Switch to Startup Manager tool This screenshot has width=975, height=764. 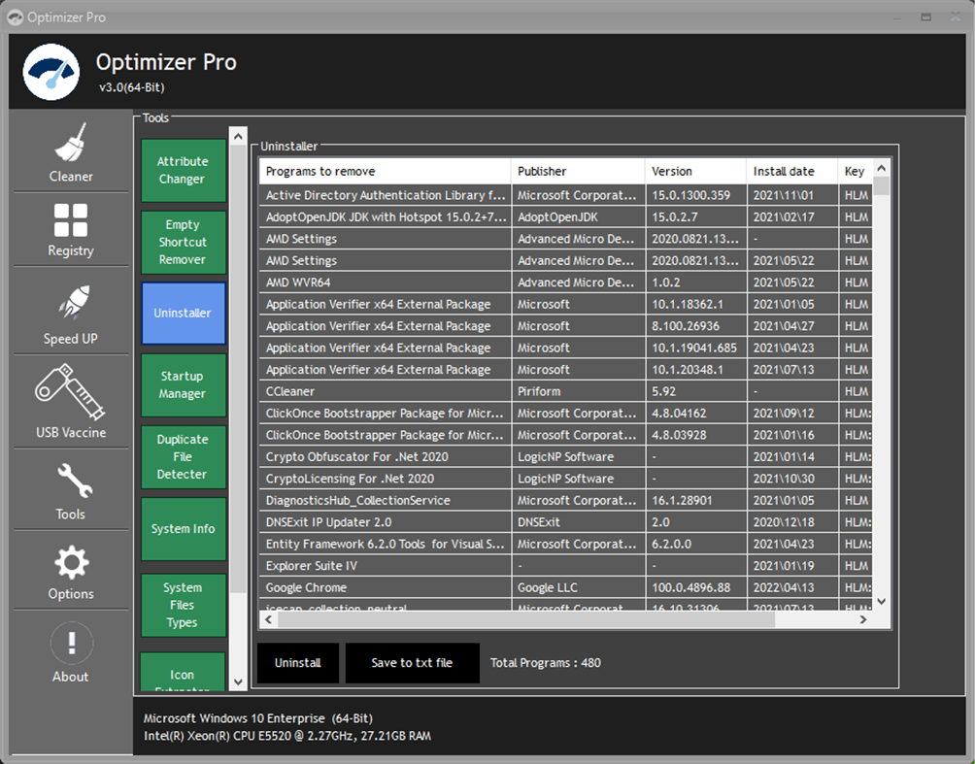point(183,384)
